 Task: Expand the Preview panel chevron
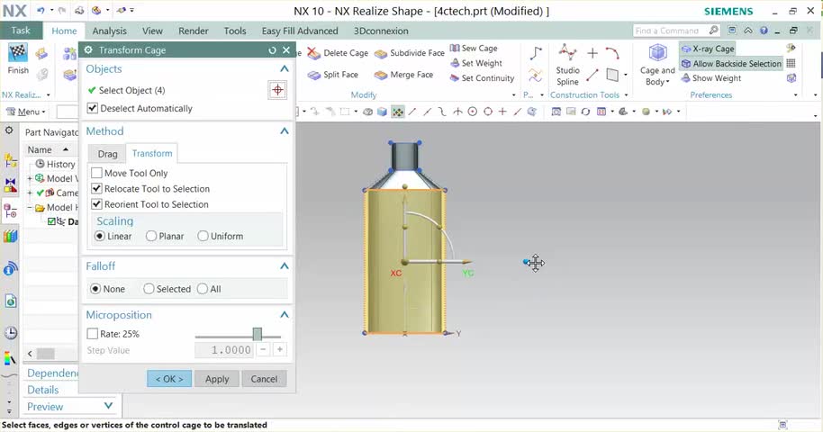[108, 406]
